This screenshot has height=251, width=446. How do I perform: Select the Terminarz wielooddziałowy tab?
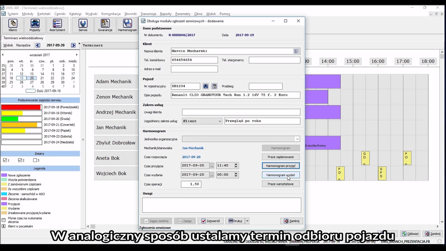23,38
